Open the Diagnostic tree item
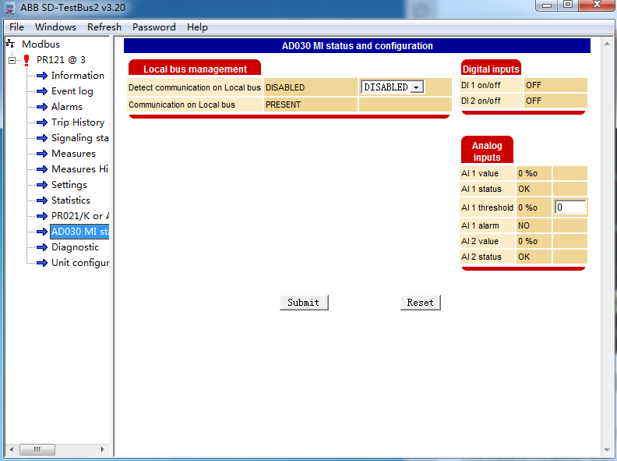Image resolution: width=617 pixels, height=461 pixels. (75, 247)
